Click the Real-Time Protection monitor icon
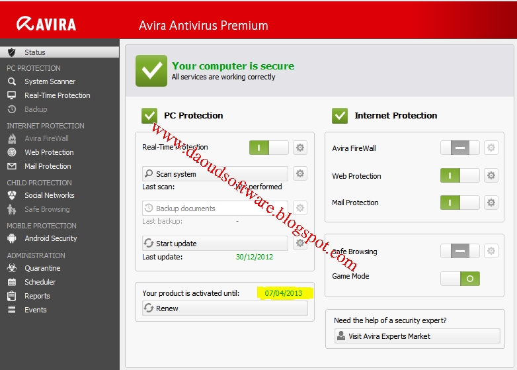The height and width of the screenshot is (370, 517). pyautogui.click(x=12, y=95)
